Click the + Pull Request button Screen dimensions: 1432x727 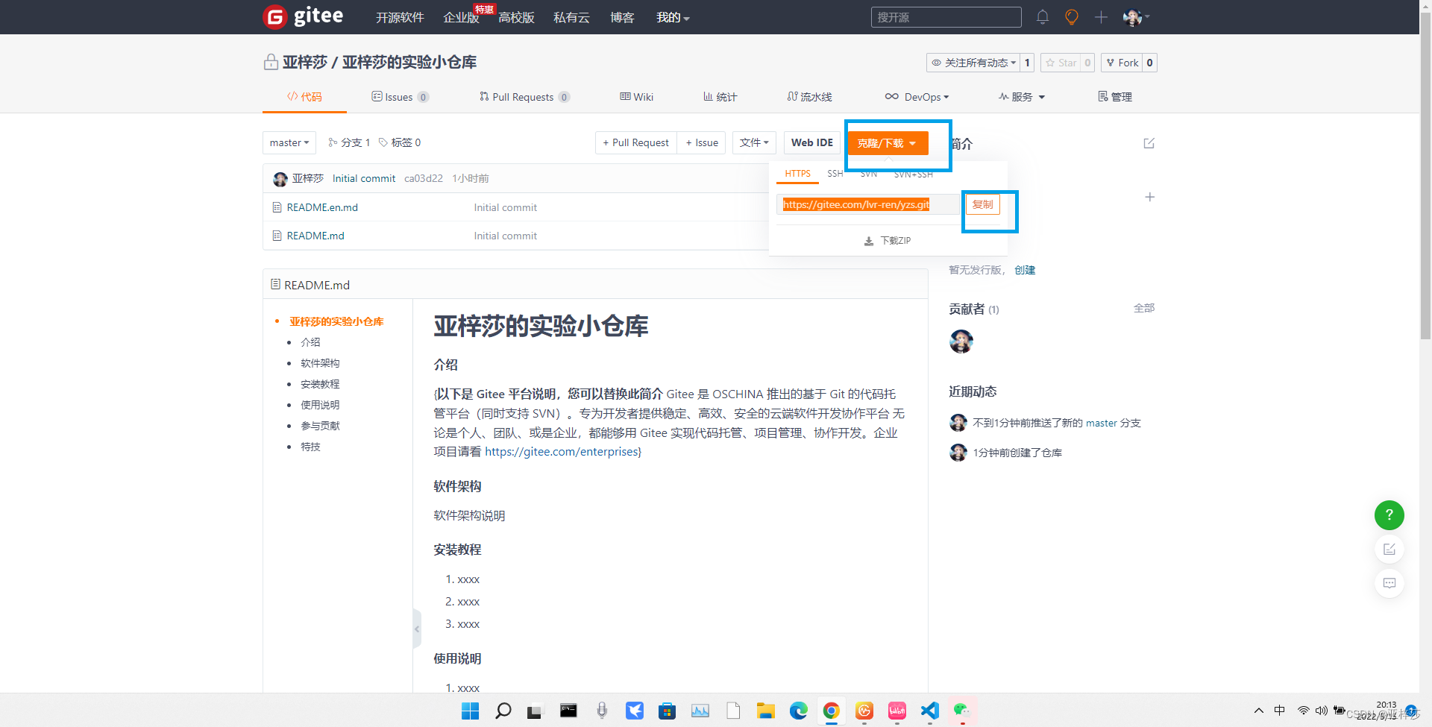[x=636, y=142]
